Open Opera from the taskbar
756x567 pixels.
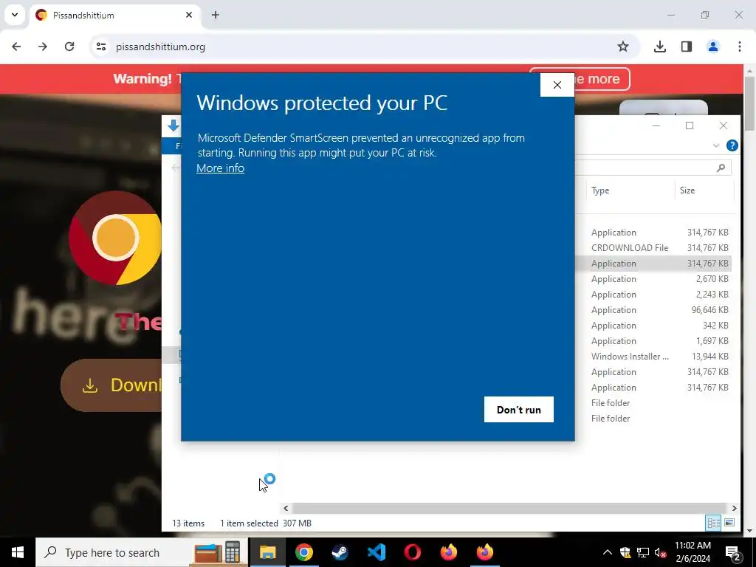[412, 552]
